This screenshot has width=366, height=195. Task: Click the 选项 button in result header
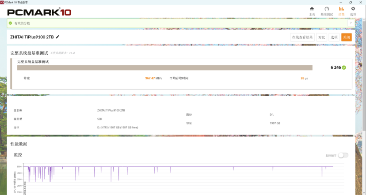[334, 37]
